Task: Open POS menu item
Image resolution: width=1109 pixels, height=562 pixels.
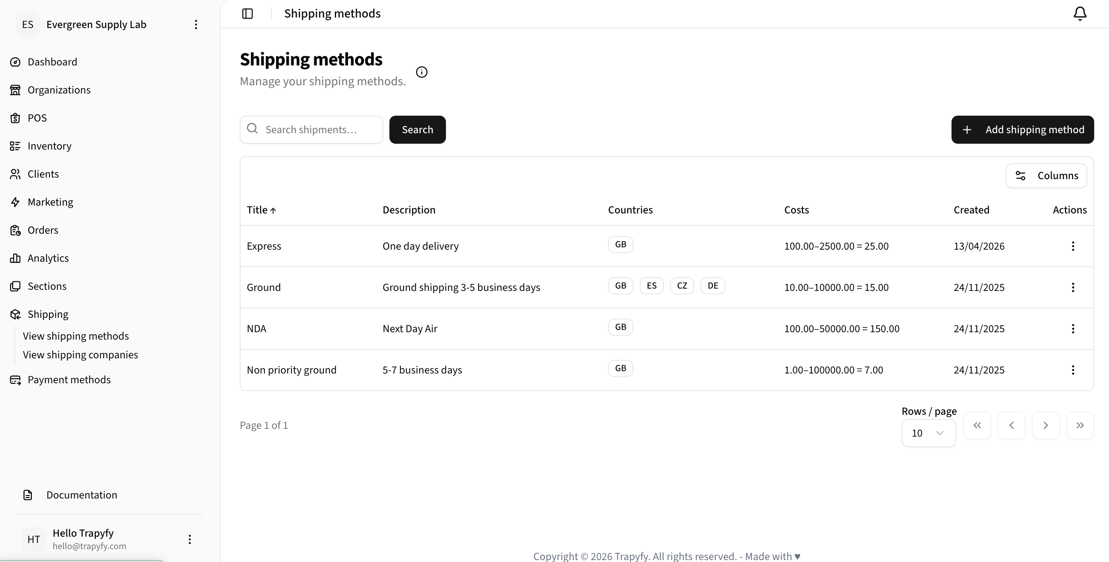Action: (37, 118)
